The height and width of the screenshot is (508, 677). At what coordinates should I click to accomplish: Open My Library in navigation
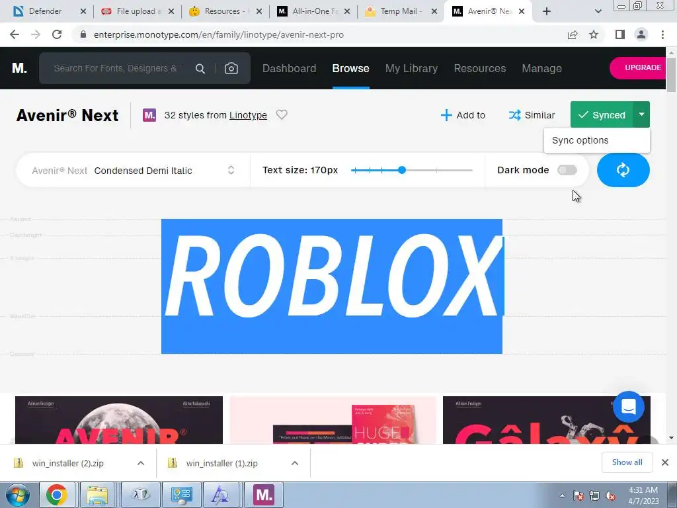pyautogui.click(x=411, y=68)
